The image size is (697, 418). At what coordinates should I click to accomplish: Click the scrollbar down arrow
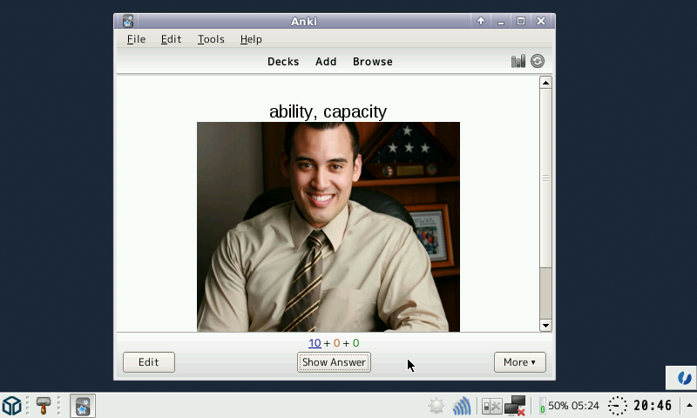[546, 325]
